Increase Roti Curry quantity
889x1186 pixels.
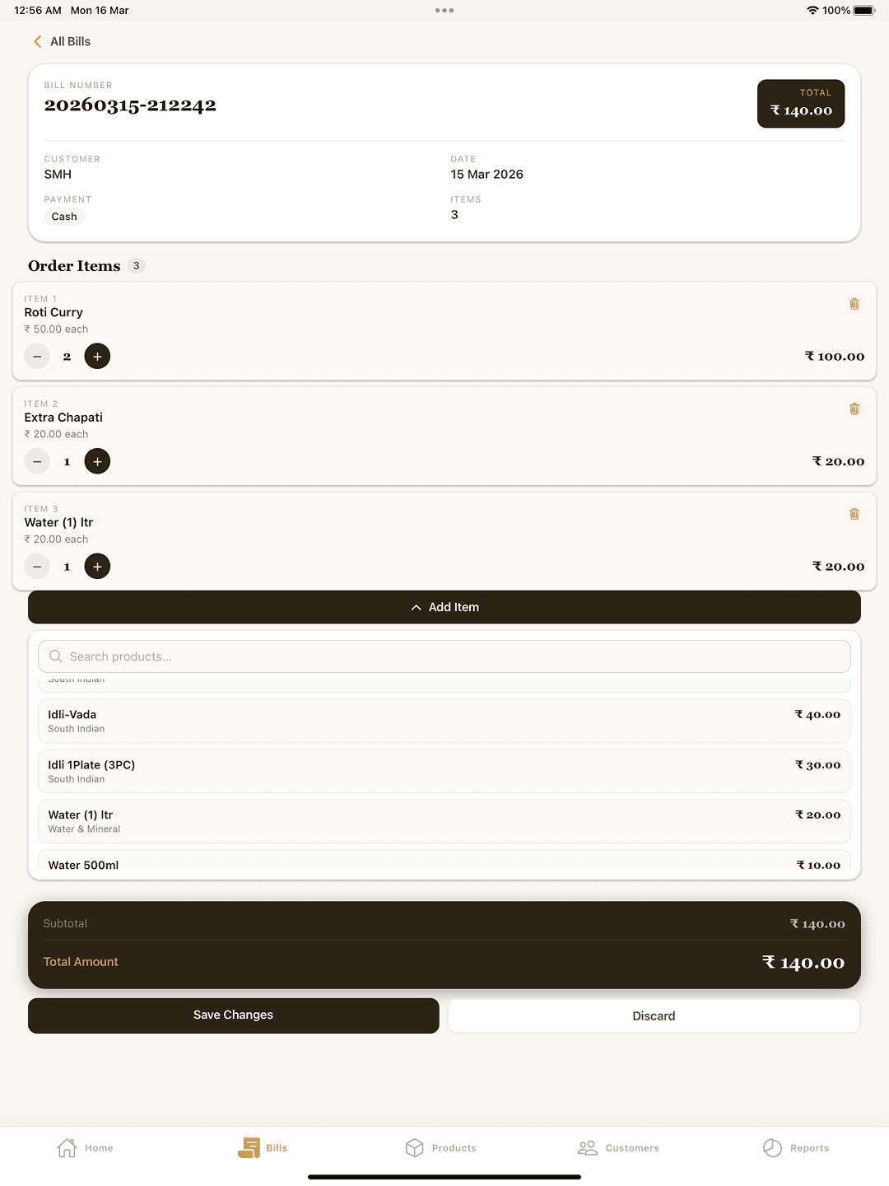coord(97,357)
